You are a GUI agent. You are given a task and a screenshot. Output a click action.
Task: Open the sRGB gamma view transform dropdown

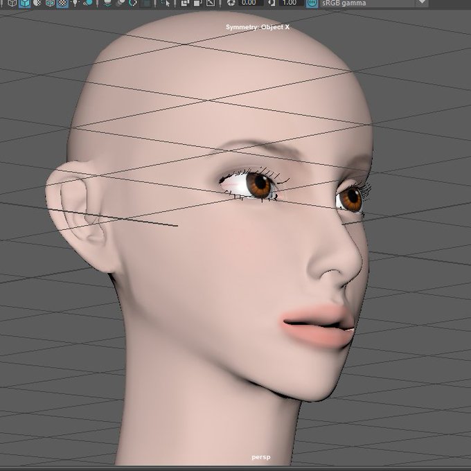coord(374,3)
